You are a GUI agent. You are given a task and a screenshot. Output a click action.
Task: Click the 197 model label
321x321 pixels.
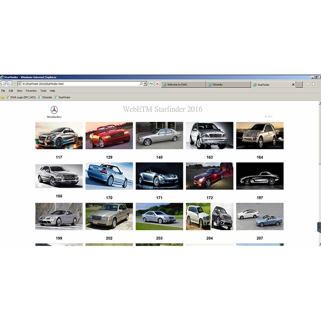(x=260, y=198)
